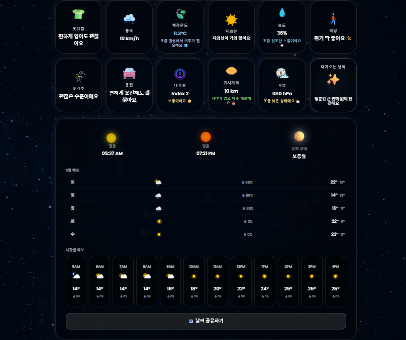Click the 괜찮은 수준이에요 pollen text
The height and width of the screenshot is (340, 406).
(78, 96)
